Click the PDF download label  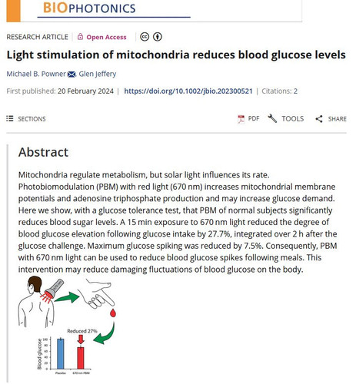[254, 118]
